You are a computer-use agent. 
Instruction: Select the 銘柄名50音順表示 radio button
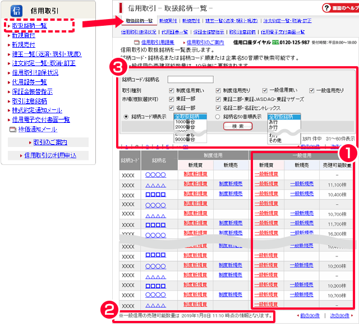point(218,117)
